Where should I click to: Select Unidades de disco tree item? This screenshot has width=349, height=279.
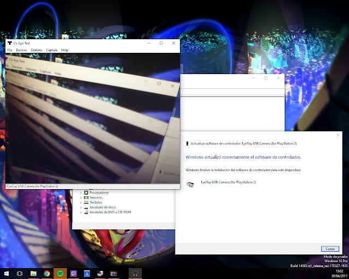pyautogui.click(x=103, y=208)
